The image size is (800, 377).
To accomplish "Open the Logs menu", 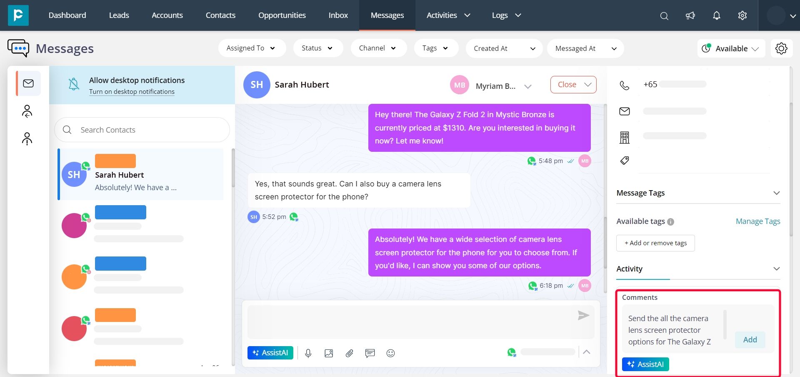I will (506, 15).
